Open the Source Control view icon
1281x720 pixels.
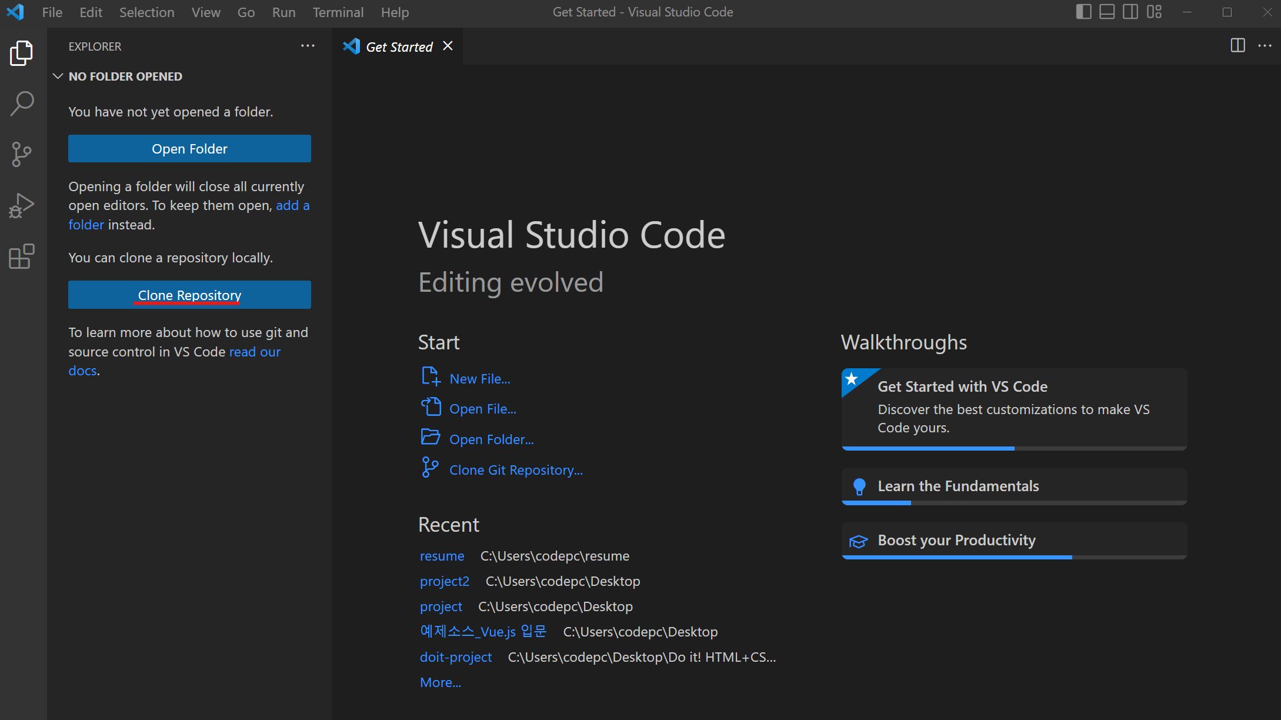[x=22, y=155]
